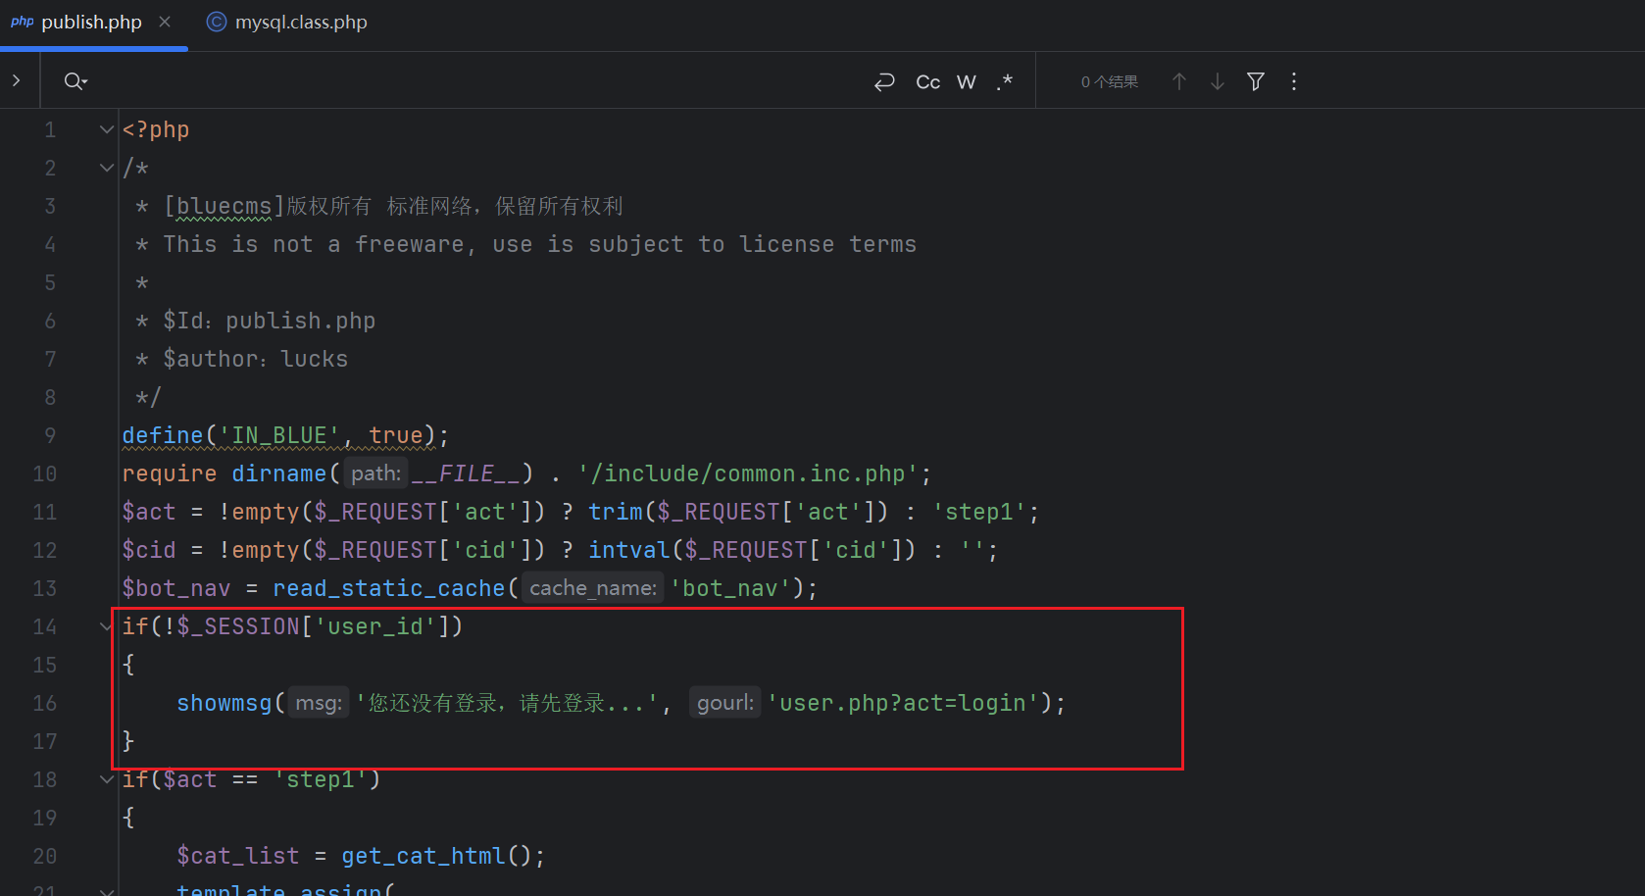
Task: Open more search options (three dots)
Action: point(1294,81)
